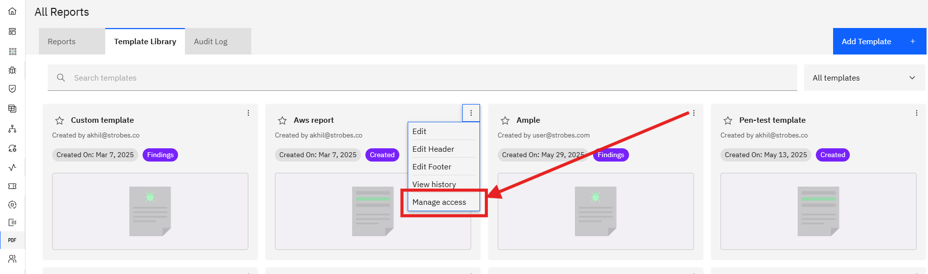
Task: Switch to the Audit Log tab
Action: point(218,41)
